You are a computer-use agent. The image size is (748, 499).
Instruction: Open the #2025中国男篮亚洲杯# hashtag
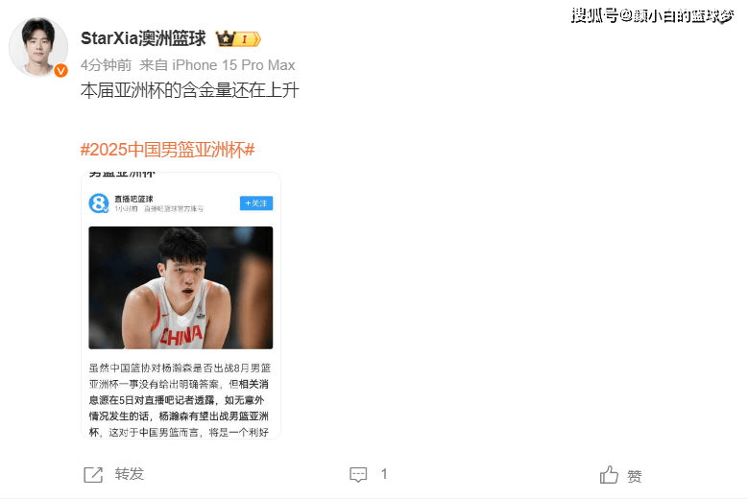[167, 150]
